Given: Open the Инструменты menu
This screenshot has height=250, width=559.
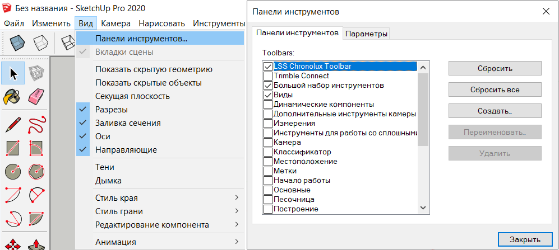Looking at the screenshot, I should point(219,24).
